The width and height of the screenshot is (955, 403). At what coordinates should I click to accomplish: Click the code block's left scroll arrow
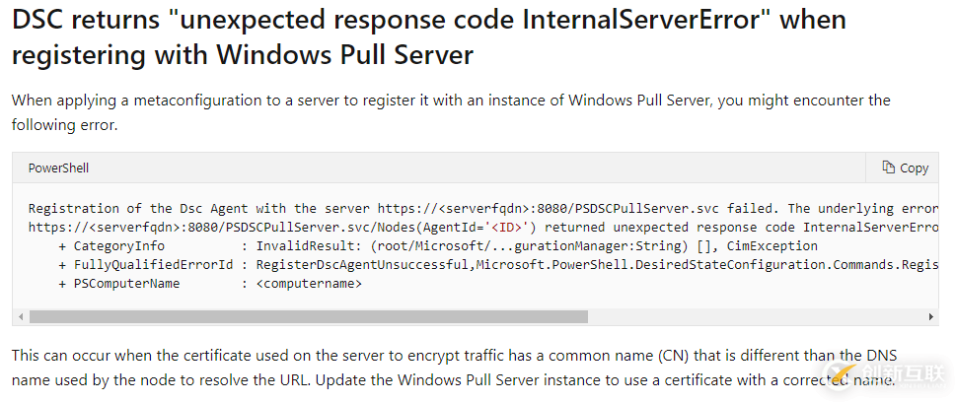click(x=20, y=317)
